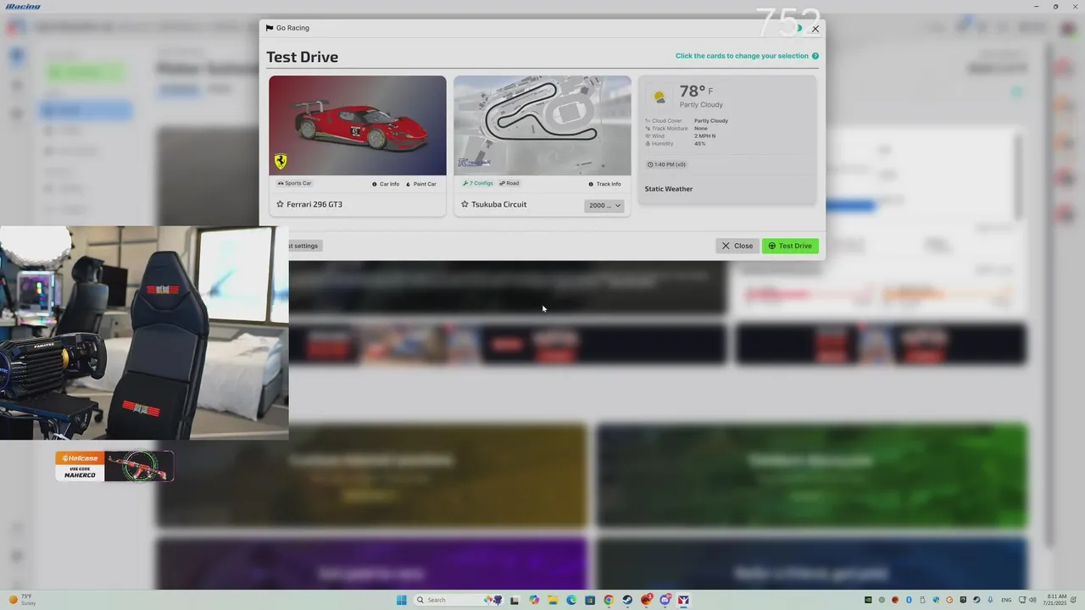Click the Ferrari 296 GT3 name

tap(314, 204)
